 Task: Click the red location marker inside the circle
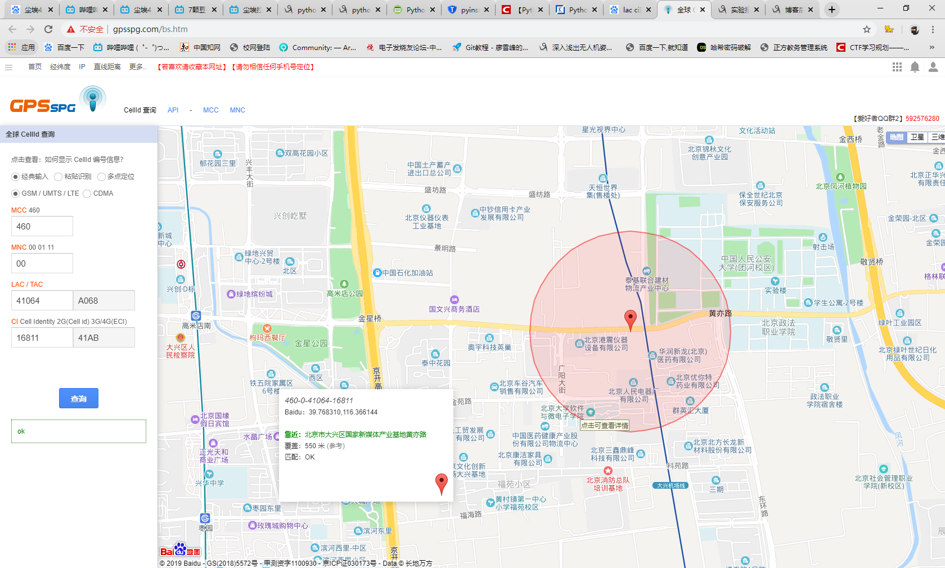coord(631,319)
